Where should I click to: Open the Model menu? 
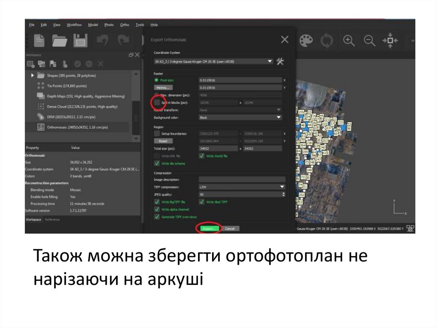tap(93, 25)
